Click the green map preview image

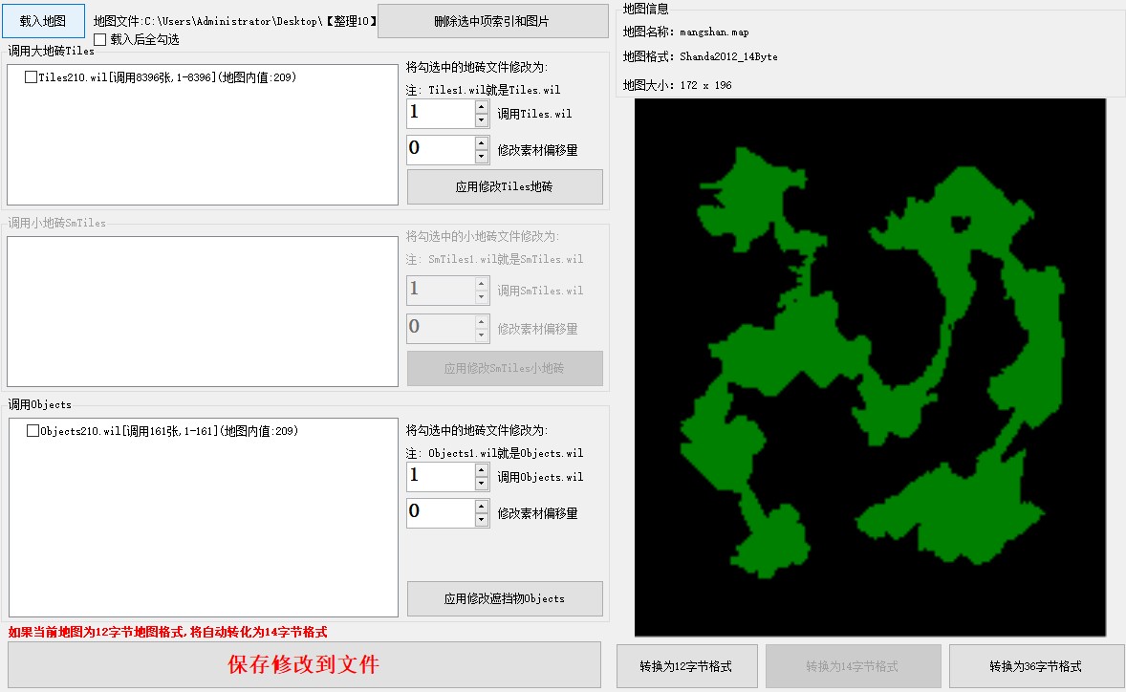[870, 366]
